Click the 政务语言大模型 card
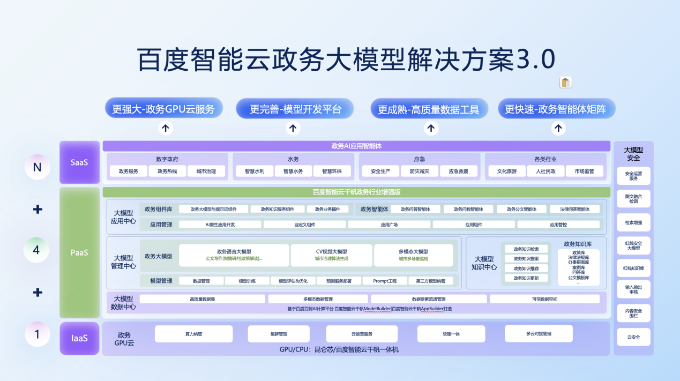 [234, 255]
